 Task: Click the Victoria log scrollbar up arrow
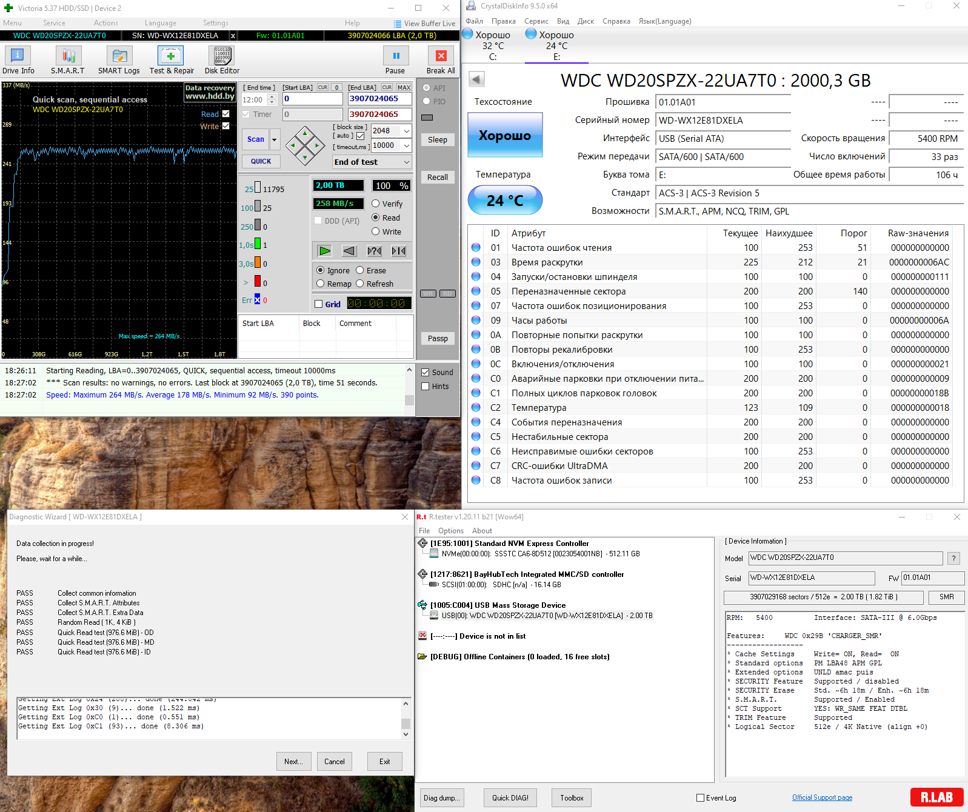coord(409,370)
